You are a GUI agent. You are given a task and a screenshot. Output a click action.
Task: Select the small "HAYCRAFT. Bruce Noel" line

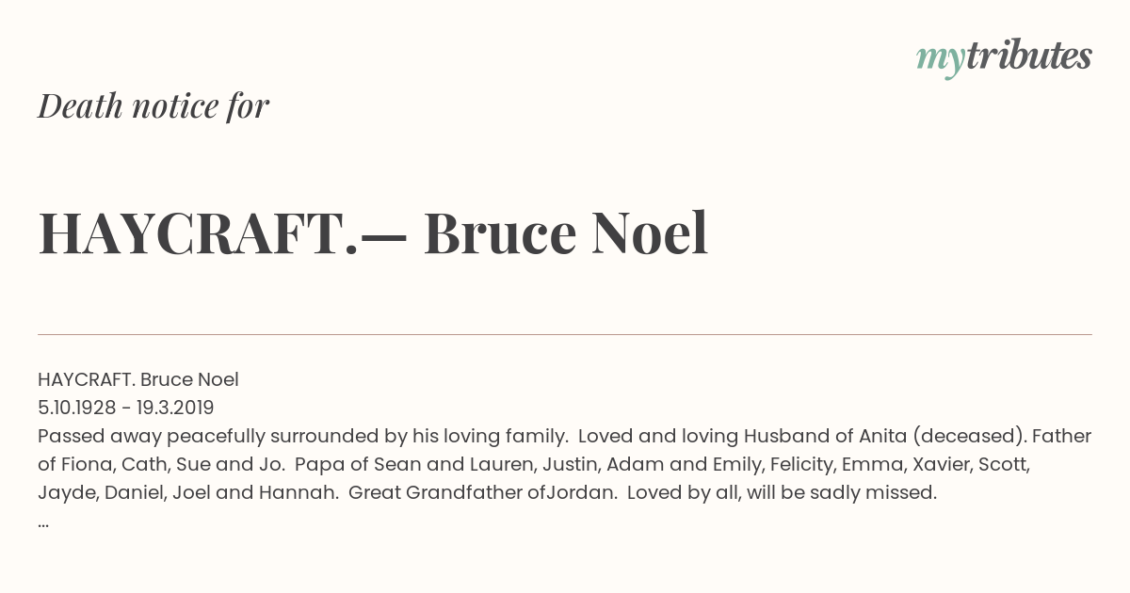point(138,379)
